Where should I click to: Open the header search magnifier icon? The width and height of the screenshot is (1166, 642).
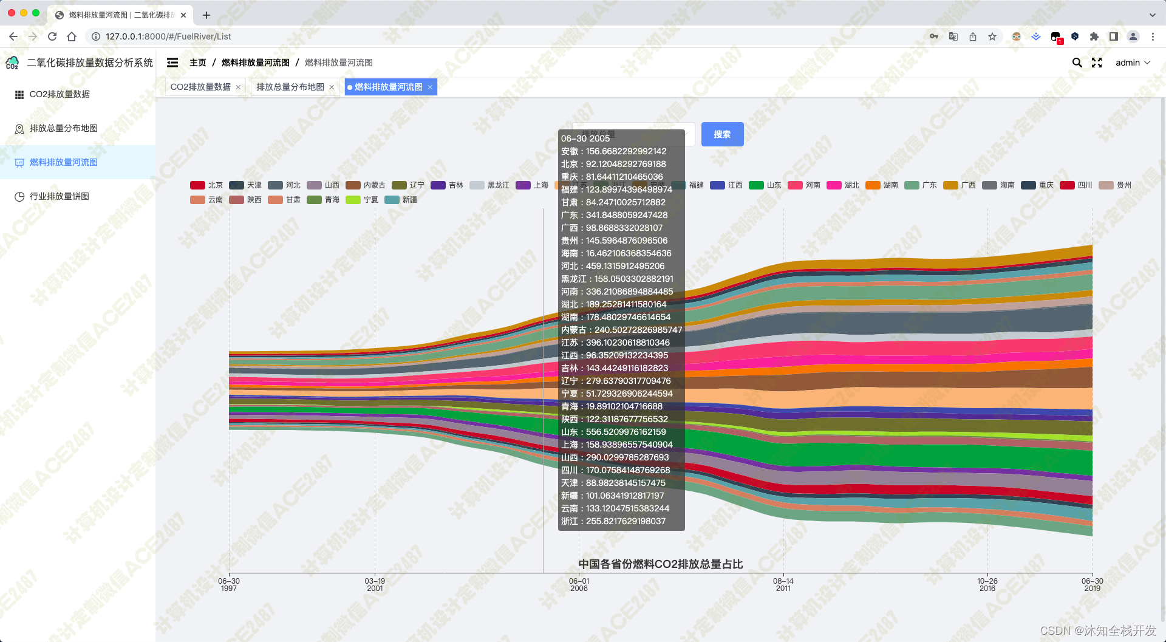click(x=1077, y=63)
